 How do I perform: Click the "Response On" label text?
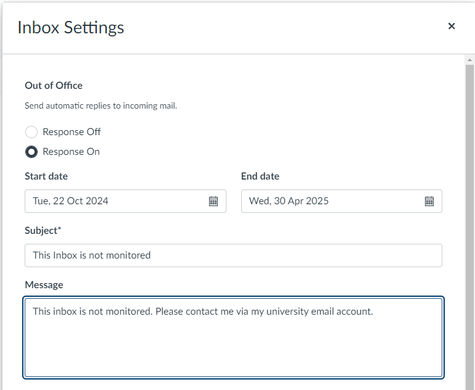coord(71,152)
